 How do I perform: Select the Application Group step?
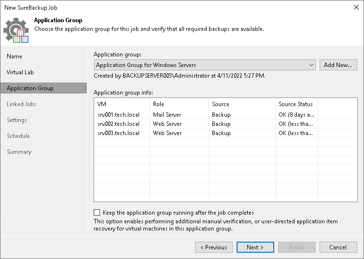(43, 88)
